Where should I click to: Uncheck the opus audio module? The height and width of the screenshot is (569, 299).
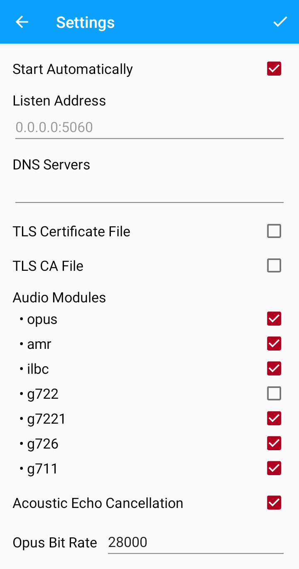coord(274,319)
